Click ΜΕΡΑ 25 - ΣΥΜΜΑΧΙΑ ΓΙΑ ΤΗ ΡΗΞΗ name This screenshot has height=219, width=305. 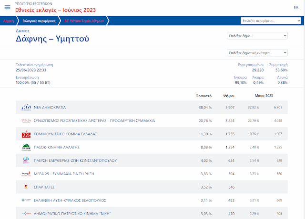click(64, 174)
